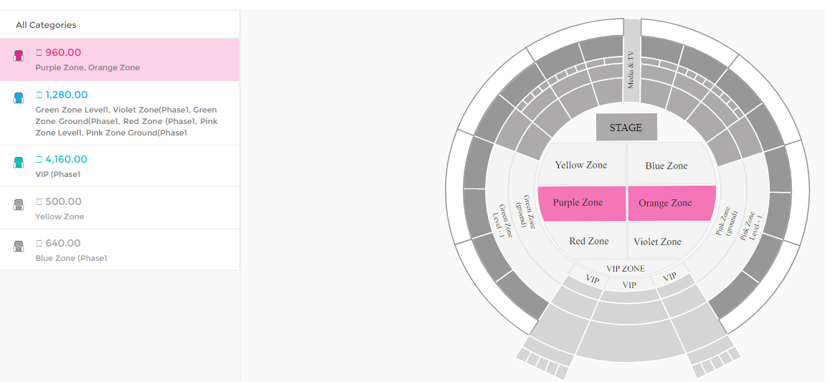
Task: Click the Media & TV section
Action: coord(631,61)
